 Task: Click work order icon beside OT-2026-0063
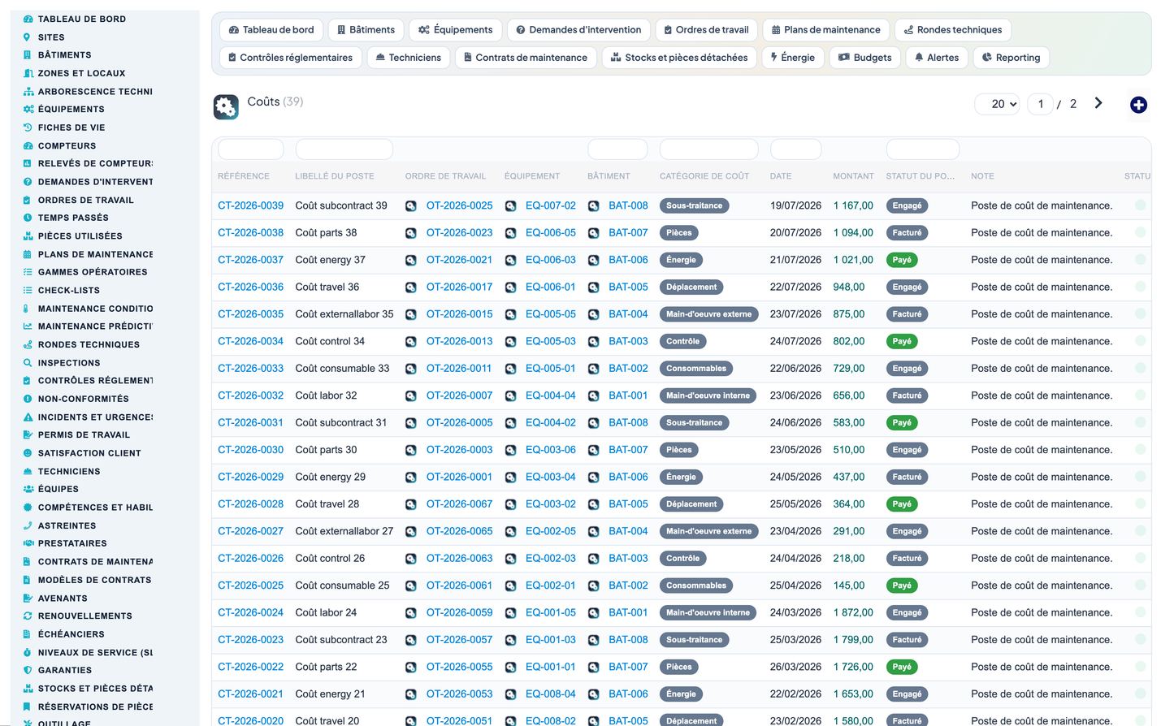pos(411,559)
